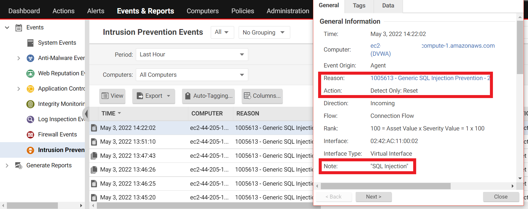The height and width of the screenshot is (209, 528).
Task: Expand the Application Control node
Action: [19, 89]
